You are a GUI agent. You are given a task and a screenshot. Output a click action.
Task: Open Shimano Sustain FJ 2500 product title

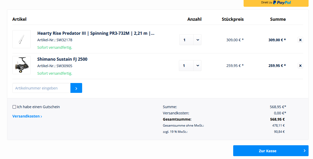62,59
